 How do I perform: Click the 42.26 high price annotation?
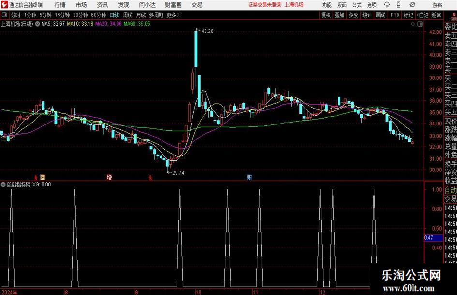pyautogui.click(x=207, y=31)
